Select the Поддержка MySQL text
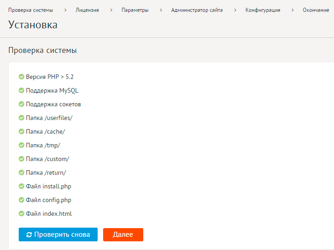 click(x=52, y=90)
